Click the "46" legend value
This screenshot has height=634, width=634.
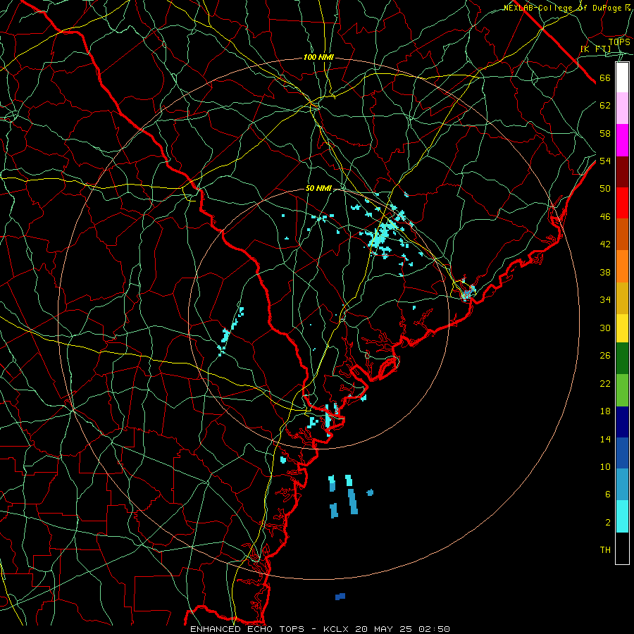click(605, 217)
